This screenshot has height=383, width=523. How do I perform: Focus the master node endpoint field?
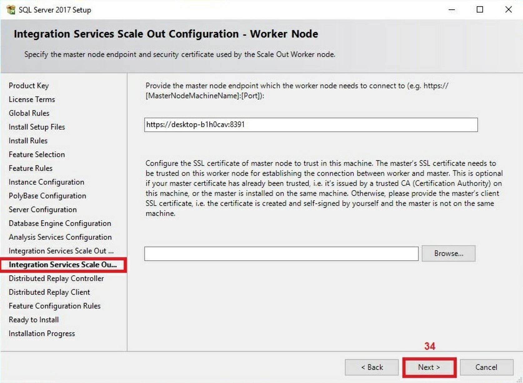tap(311, 125)
